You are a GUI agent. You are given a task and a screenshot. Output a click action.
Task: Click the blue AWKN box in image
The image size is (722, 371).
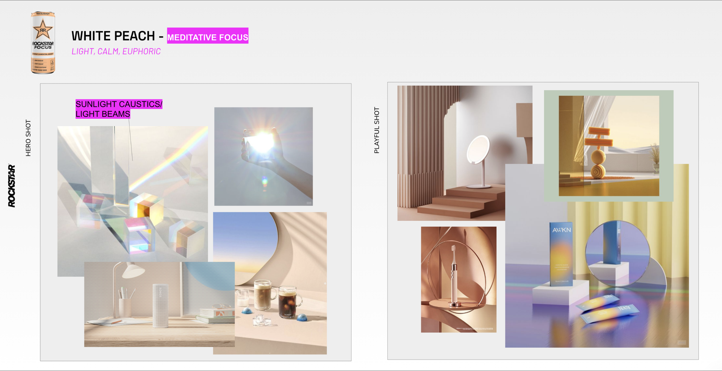point(561,254)
